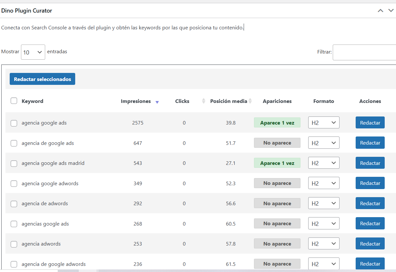Click Redactar for 'agencia adwords' row

coord(370,244)
